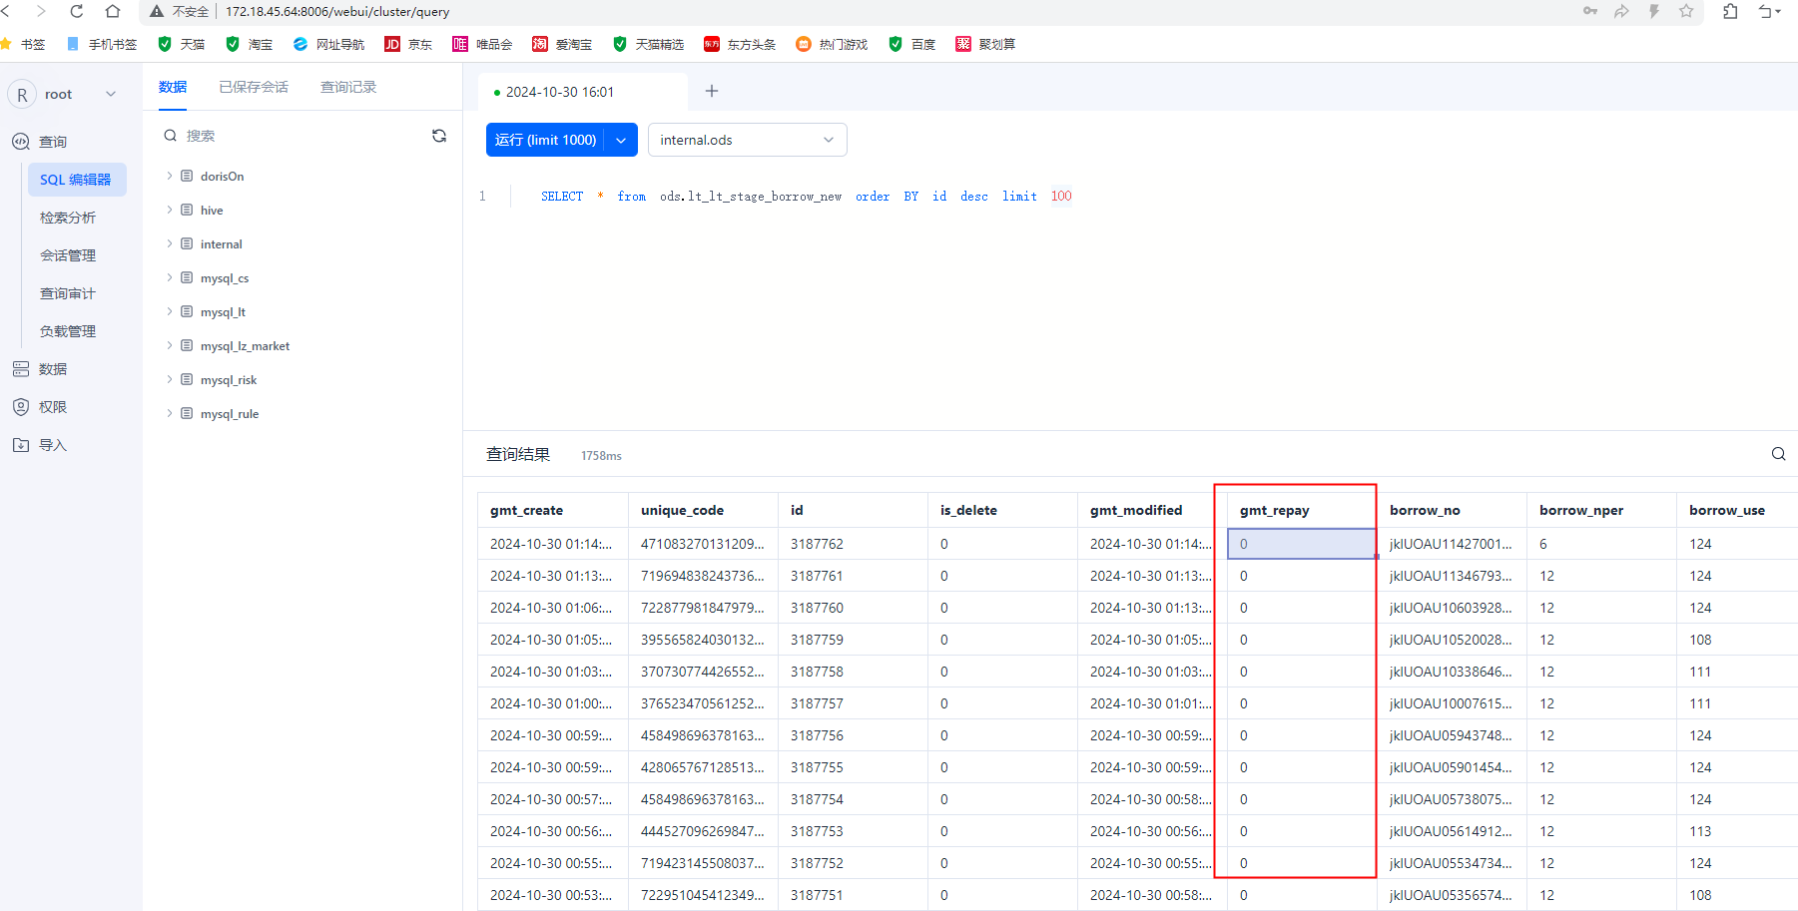Open the root user dropdown
Viewport: 1798px width, 911px height.
(111, 94)
